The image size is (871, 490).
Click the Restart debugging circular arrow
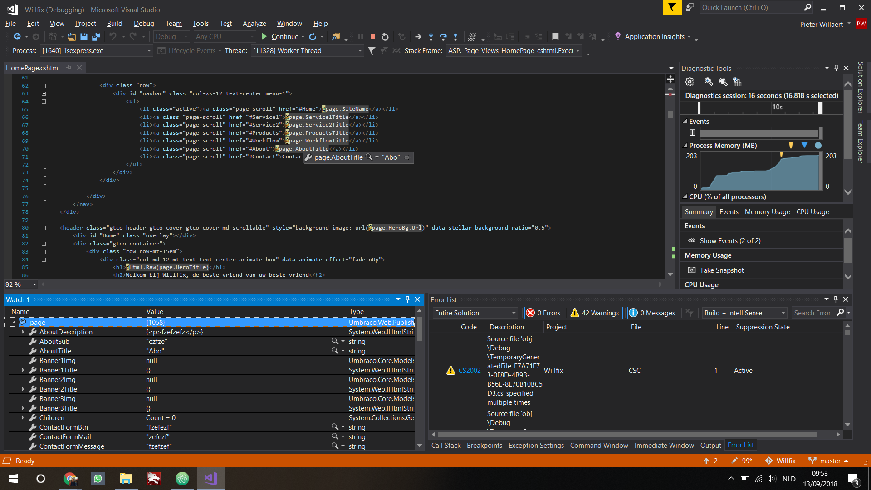385,37
